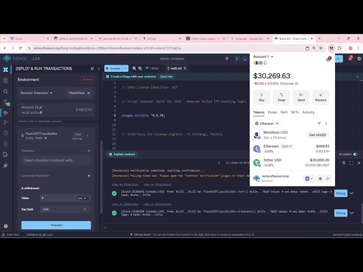Collapse the Functions section
The width and height of the screenshot is (363, 272).
click(89, 151)
